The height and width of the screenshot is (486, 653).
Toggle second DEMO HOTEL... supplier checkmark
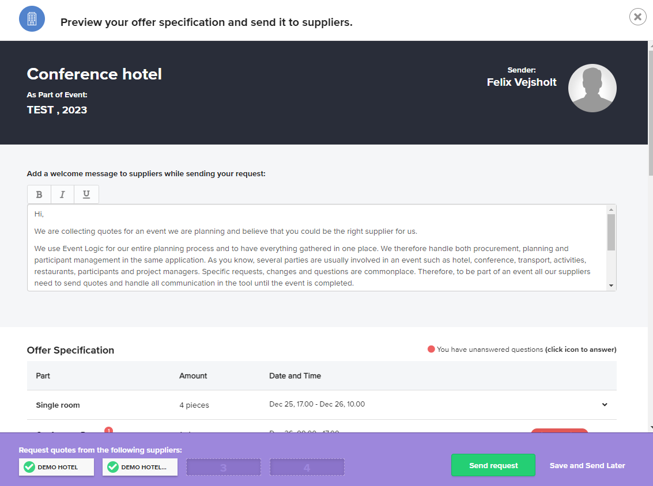[113, 467]
